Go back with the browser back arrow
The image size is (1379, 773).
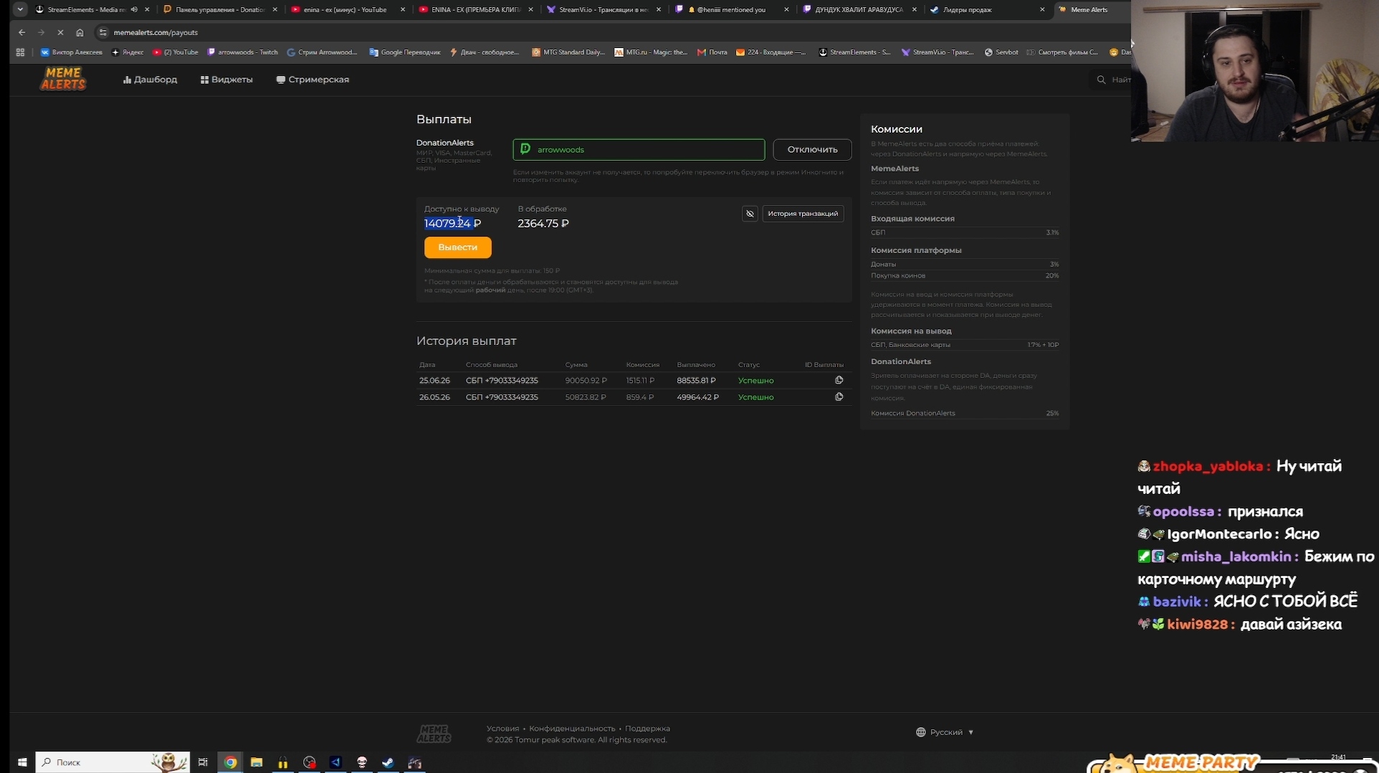pos(22,32)
